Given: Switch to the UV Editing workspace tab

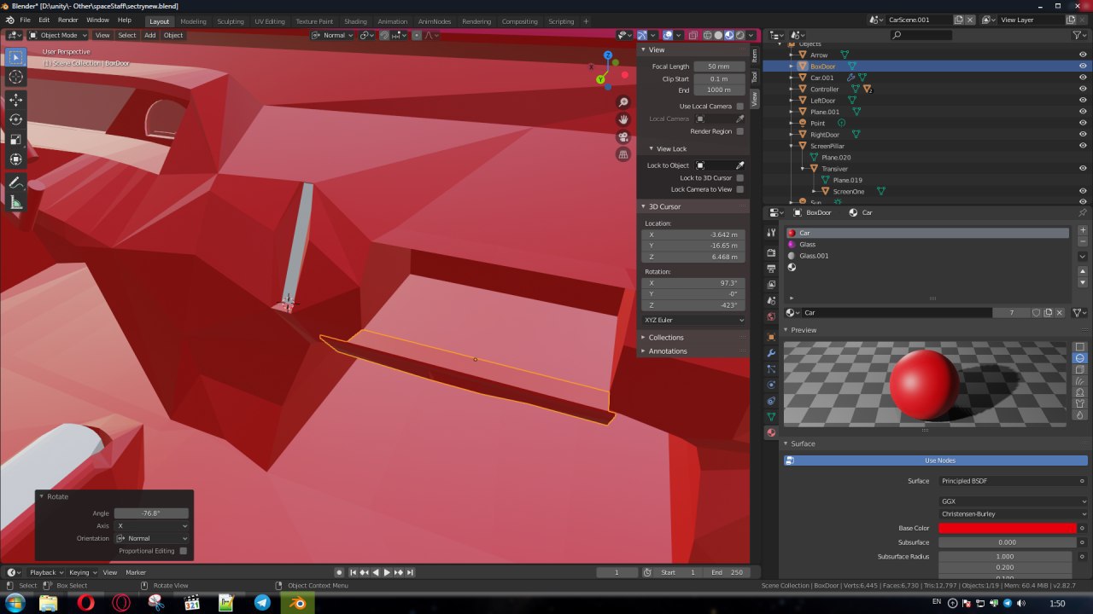Looking at the screenshot, I should (x=270, y=21).
